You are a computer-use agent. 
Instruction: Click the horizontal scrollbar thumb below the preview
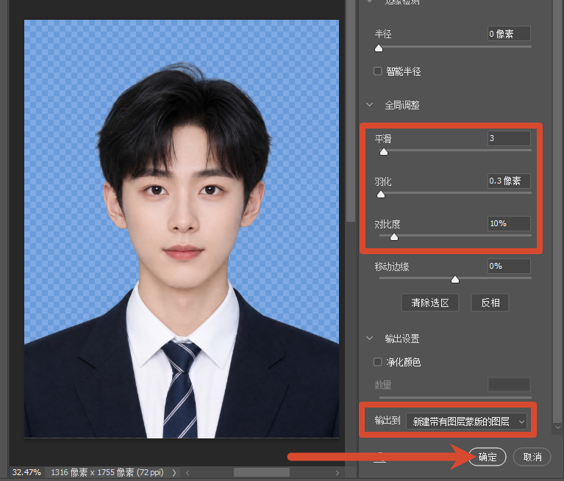pyautogui.click(x=262, y=472)
